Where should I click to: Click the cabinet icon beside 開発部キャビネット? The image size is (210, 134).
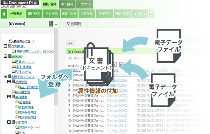[10, 76]
